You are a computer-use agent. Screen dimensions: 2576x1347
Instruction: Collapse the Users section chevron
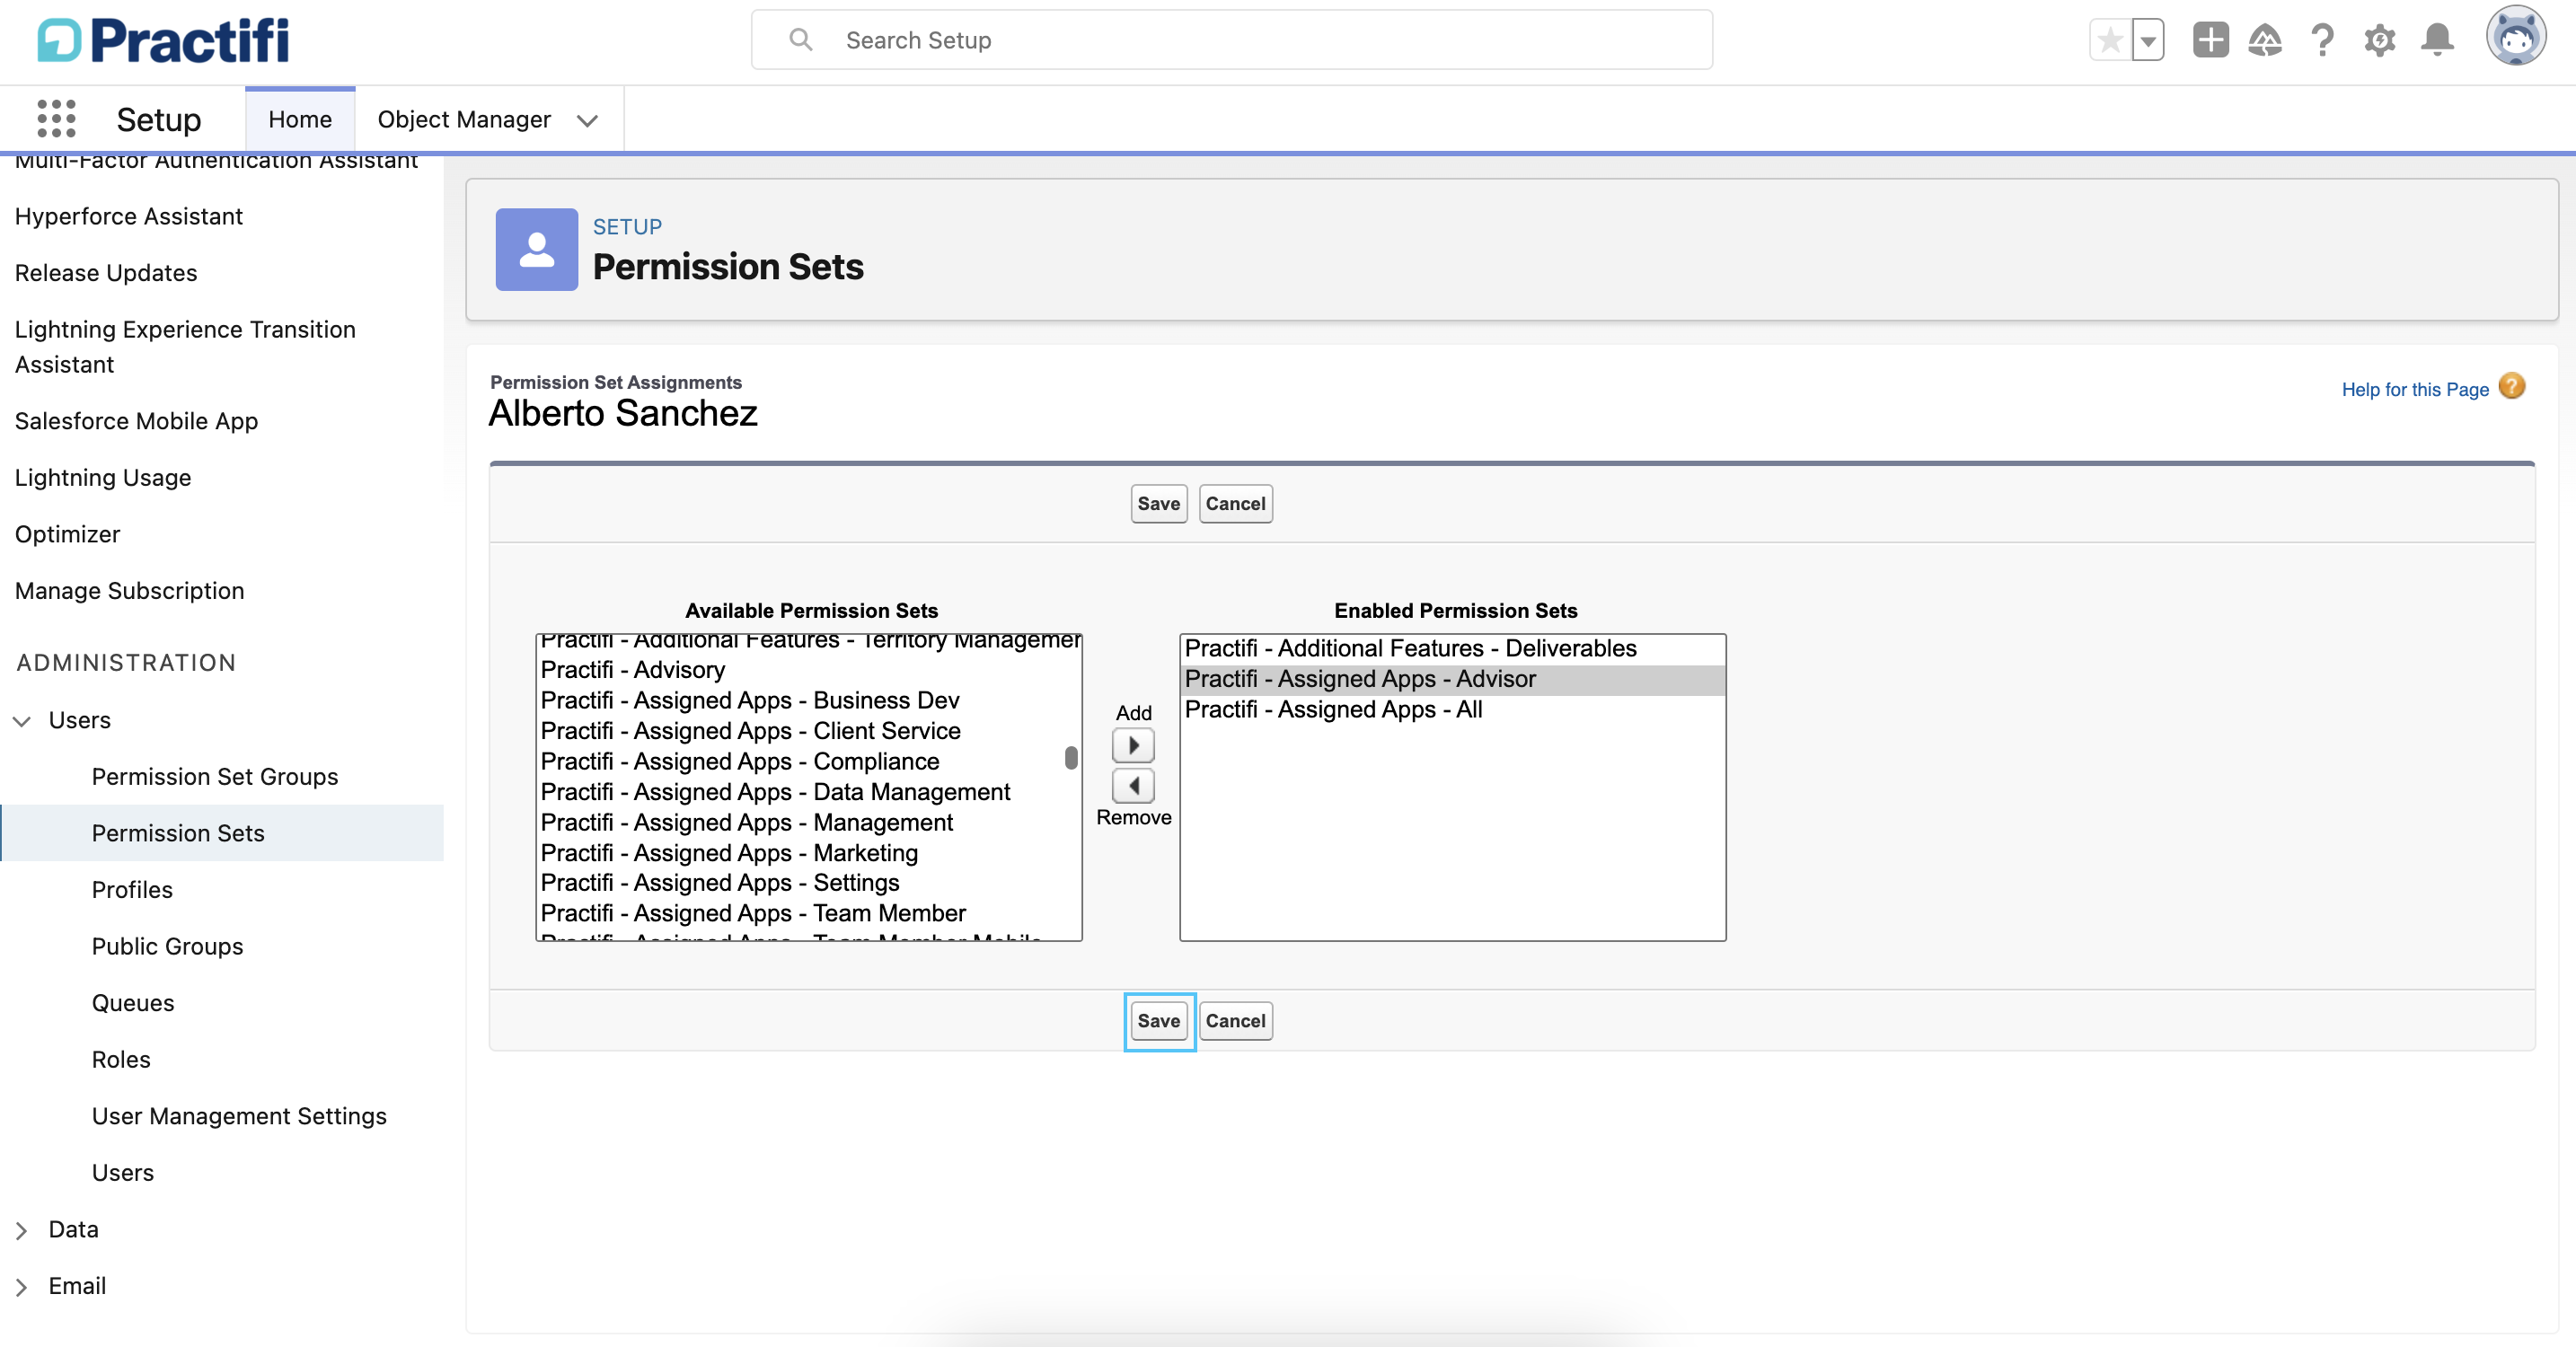21,720
